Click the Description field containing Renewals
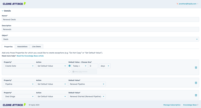This screenshot has height=108, width=201. (x=100, y=29)
